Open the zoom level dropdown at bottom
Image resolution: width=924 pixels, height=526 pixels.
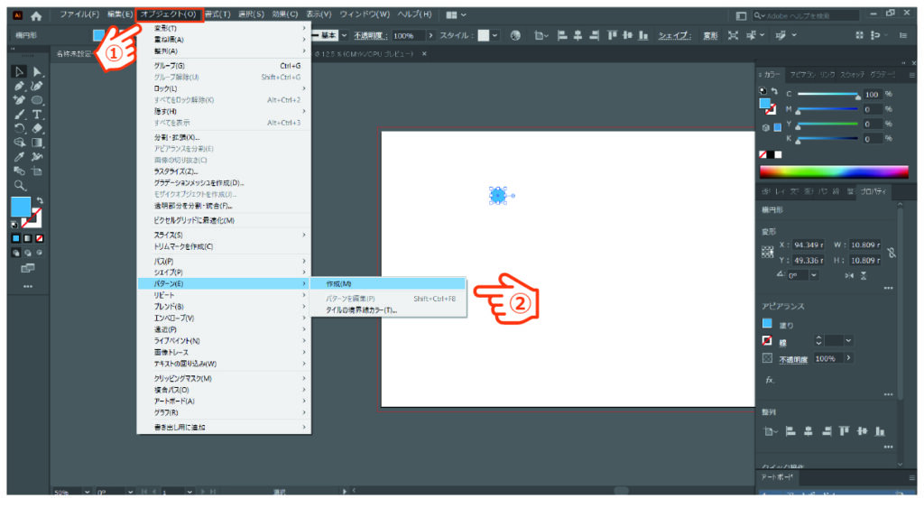tap(88, 492)
